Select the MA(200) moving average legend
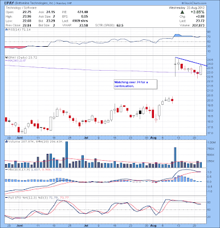The image size is (220, 228). [15, 60]
